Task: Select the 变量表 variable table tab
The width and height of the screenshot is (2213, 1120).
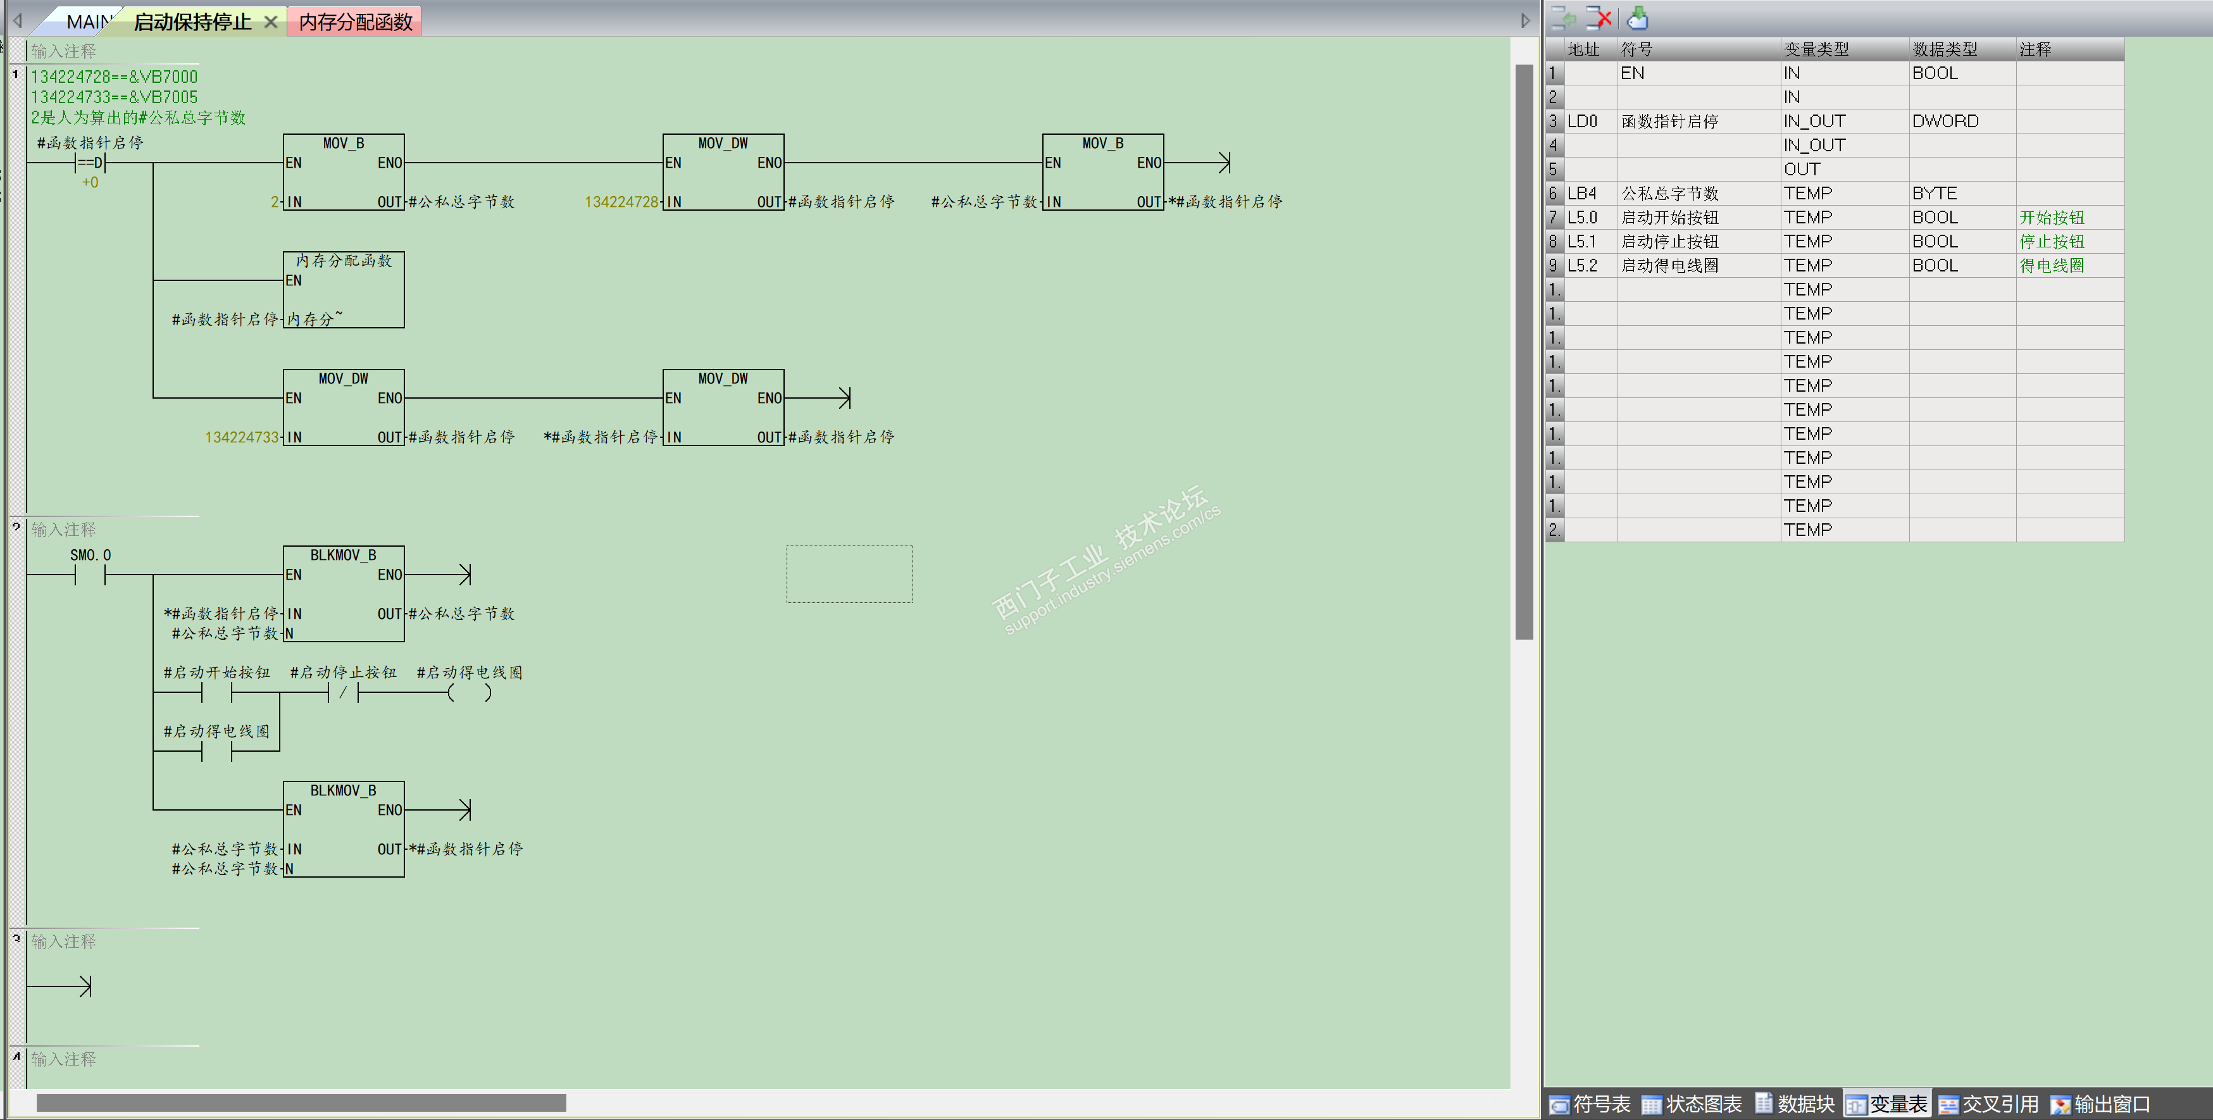Action: (x=1887, y=1104)
